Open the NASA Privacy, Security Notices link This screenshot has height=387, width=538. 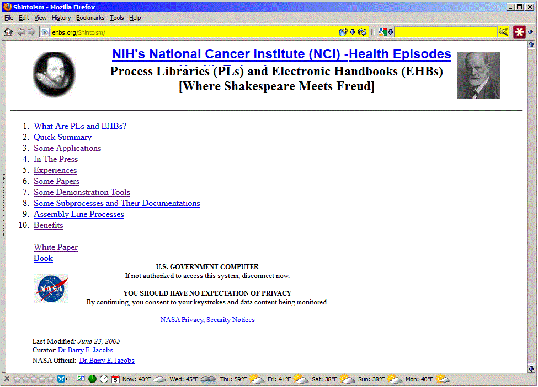click(207, 320)
